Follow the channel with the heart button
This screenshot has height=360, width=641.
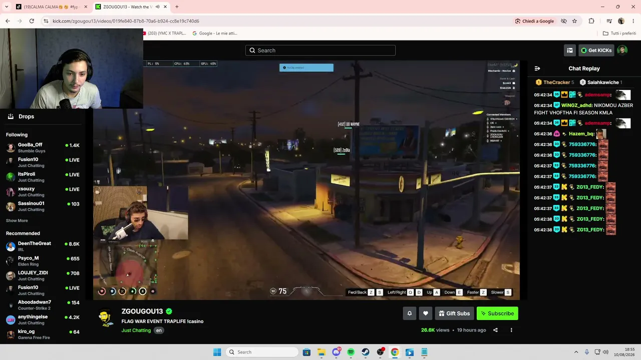pos(426,313)
